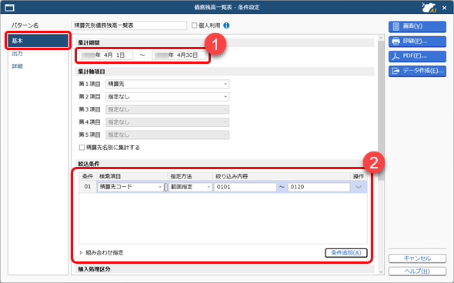This screenshot has width=454, height=283.
Task: Enable 精算先名別に集計する checkbox
Action: 82,148
